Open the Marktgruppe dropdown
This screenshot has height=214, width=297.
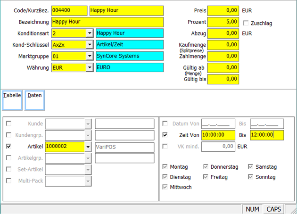coord(89,56)
